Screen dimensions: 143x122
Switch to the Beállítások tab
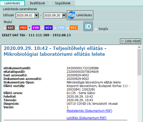[37, 3]
